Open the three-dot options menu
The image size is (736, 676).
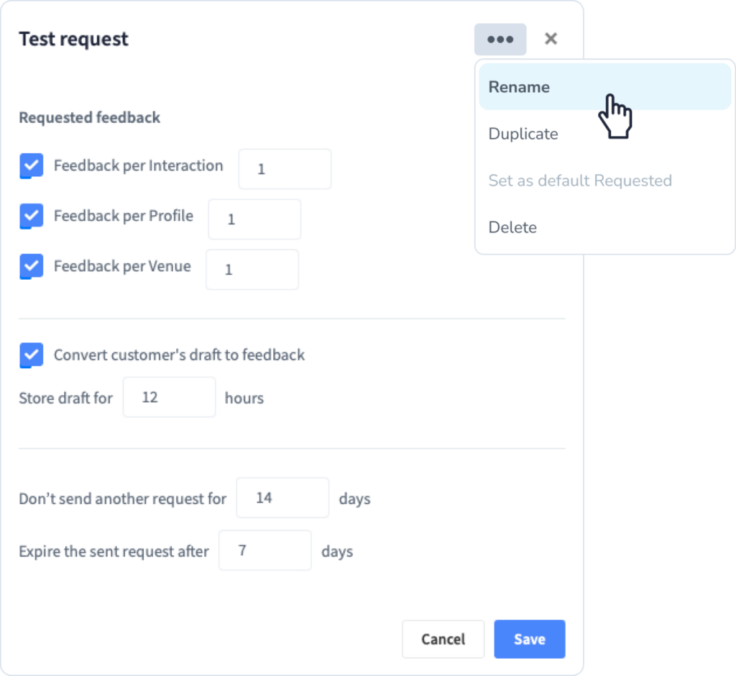coord(500,40)
